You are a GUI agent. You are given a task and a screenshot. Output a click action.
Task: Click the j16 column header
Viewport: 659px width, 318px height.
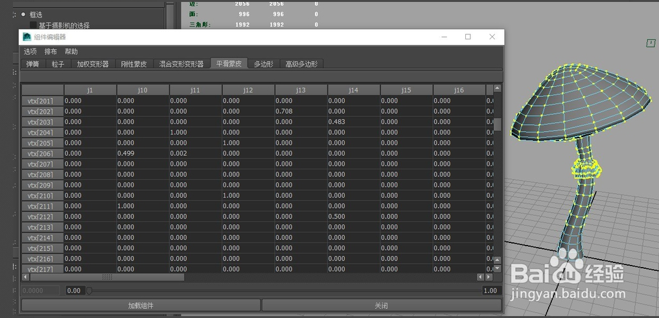tap(459, 90)
